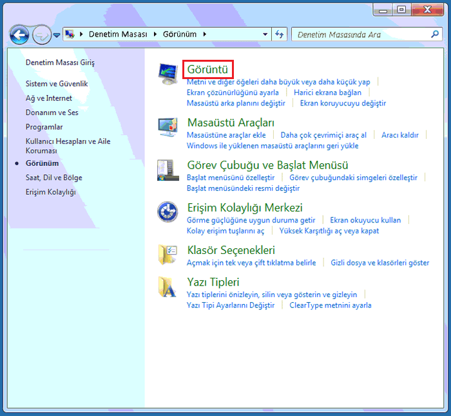The height and width of the screenshot is (416, 451).
Task: Click ClearType metnini ayarla link
Action: click(330, 305)
